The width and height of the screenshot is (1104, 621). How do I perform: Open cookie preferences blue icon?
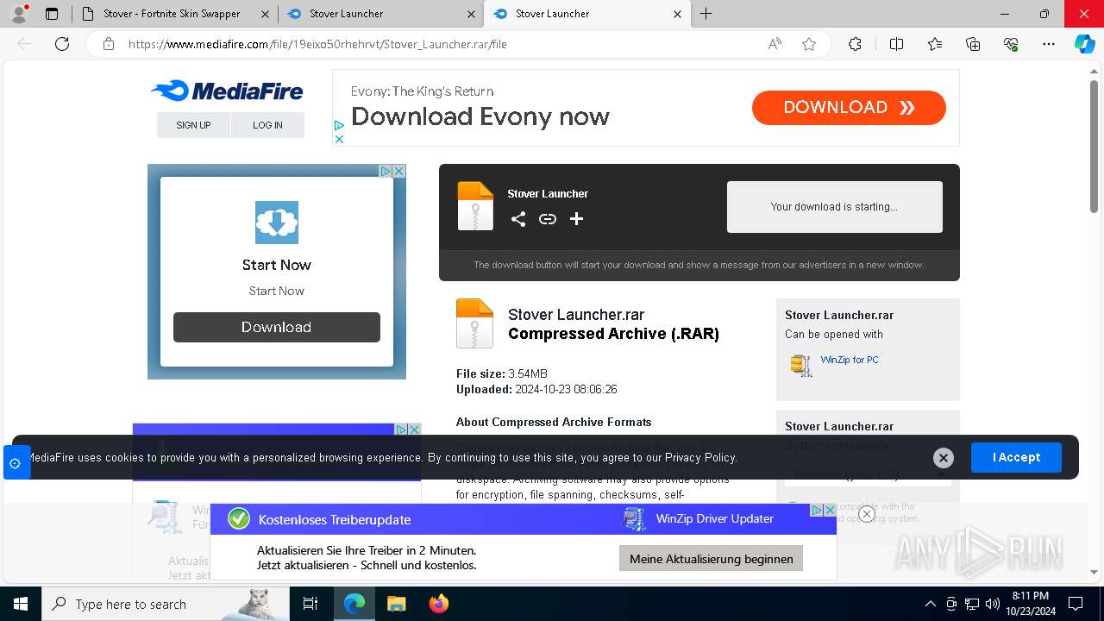click(x=16, y=463)
